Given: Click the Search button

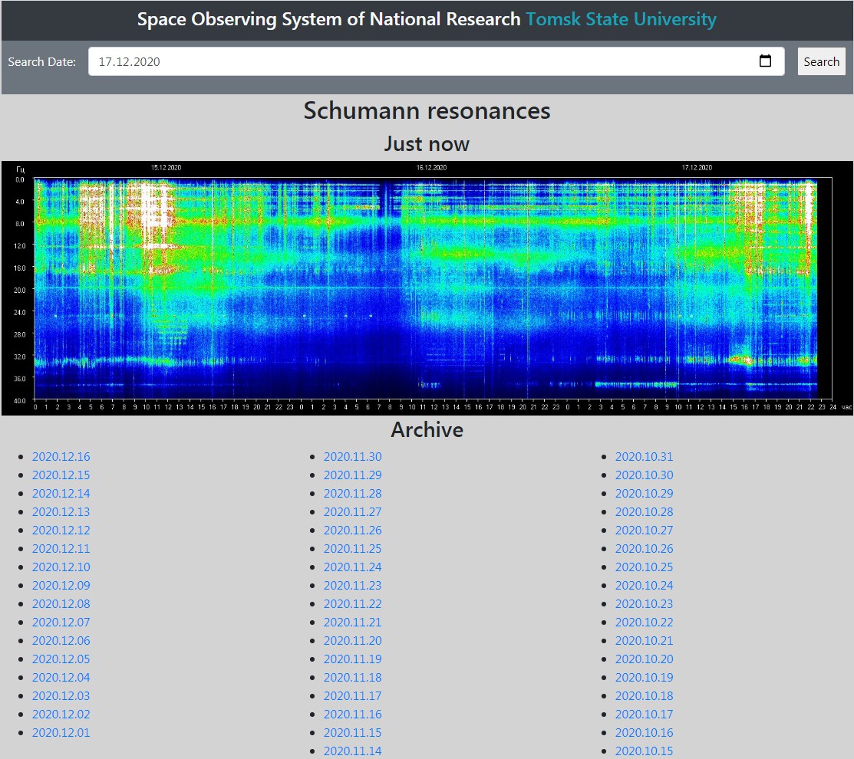Looking at the screenshot, I should 821,61.
